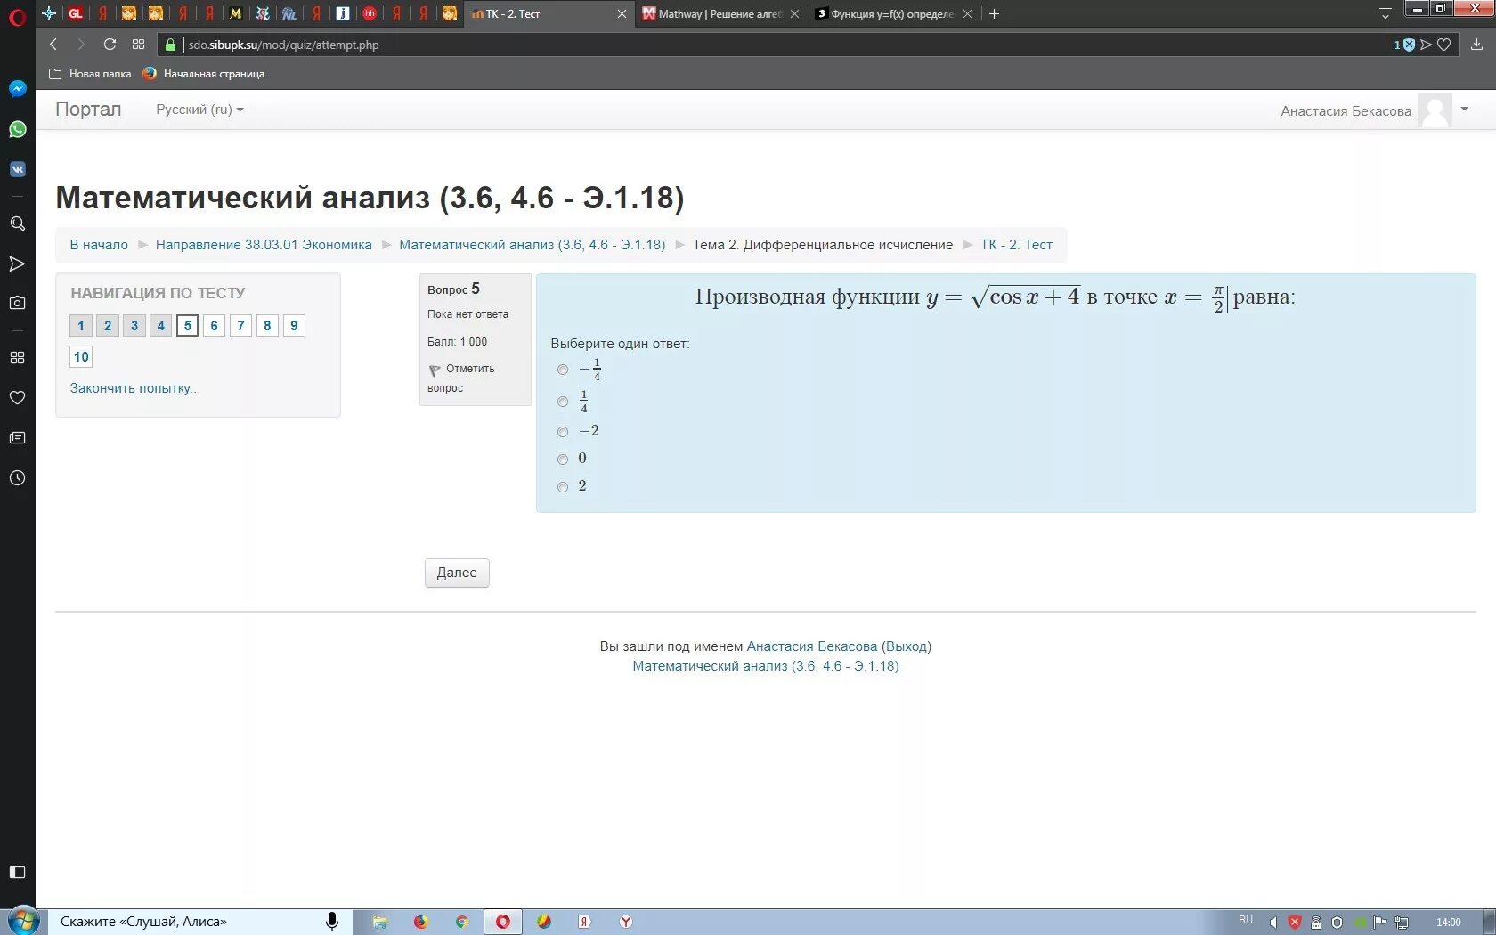
Task: Select the answer 1/4
Action: click(x=563, y=402)
